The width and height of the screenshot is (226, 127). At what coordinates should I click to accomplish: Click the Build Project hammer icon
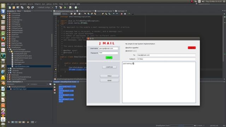56,7
